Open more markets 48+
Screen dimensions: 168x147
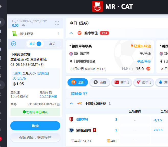[112, 141]
